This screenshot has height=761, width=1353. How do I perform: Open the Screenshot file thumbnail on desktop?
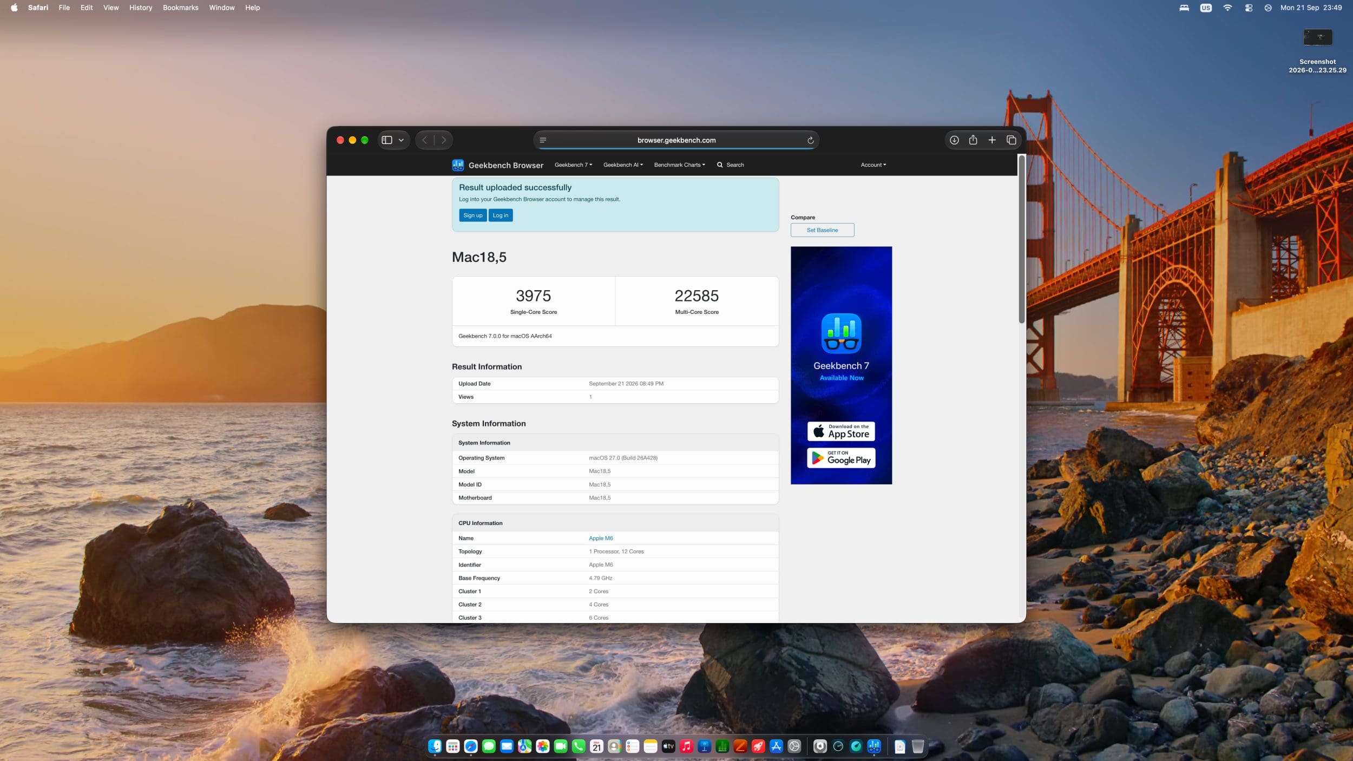[1317, 37]
